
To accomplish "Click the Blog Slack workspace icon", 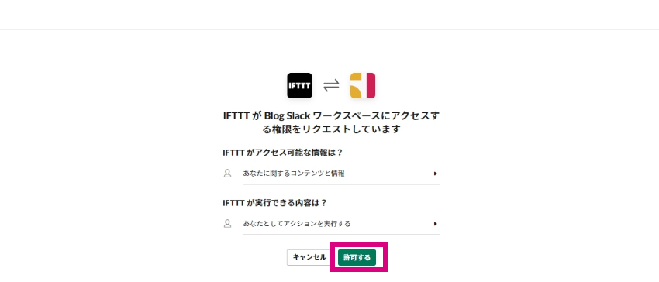I will pyautogui.click(x=363, y=86).
